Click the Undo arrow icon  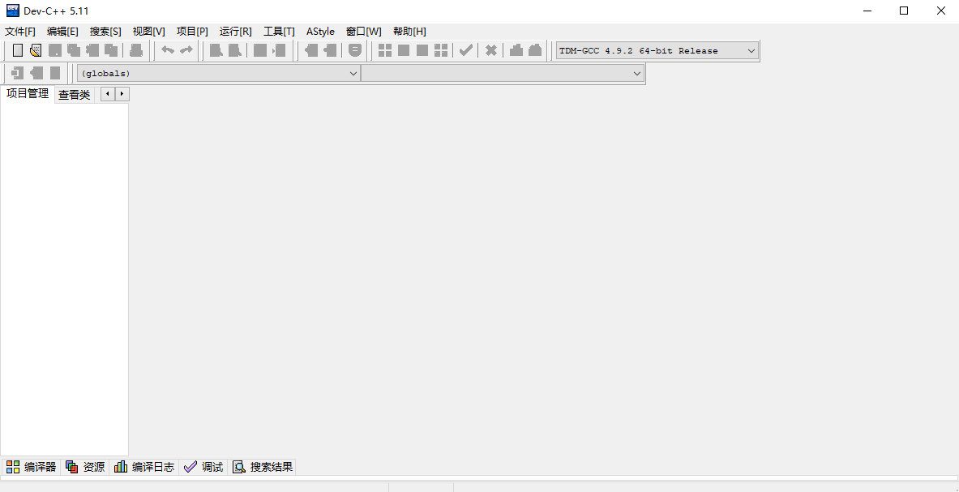pos(168,50)
